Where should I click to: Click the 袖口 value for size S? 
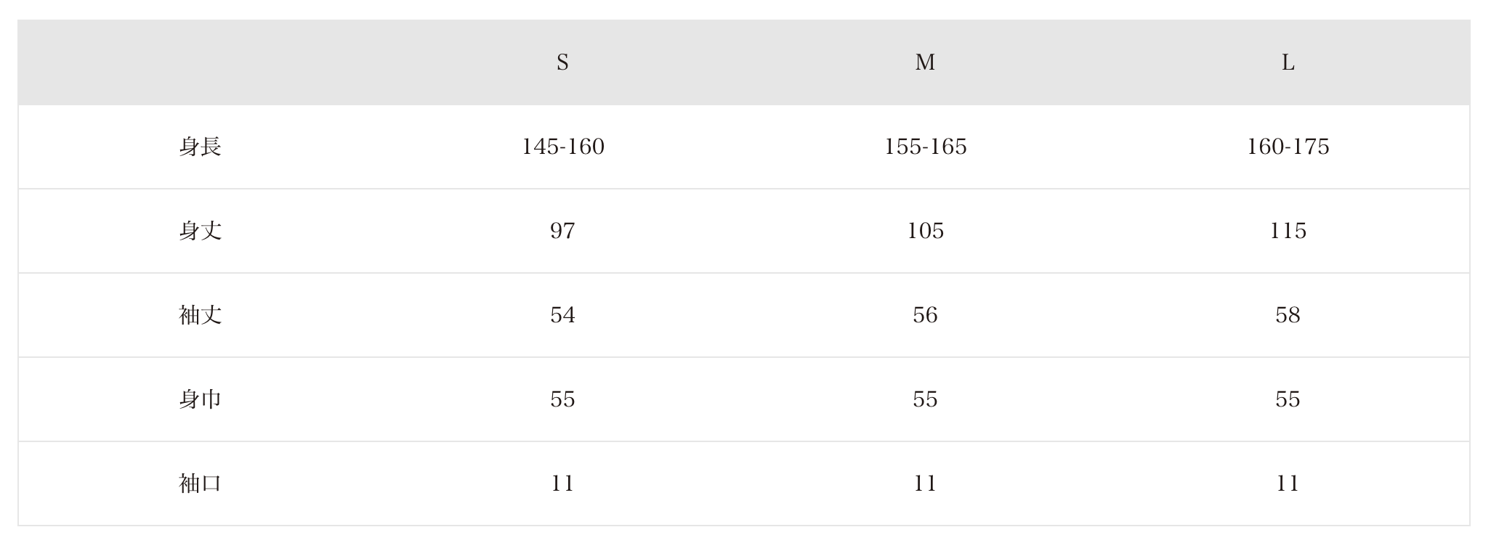(x=562, y=484)
